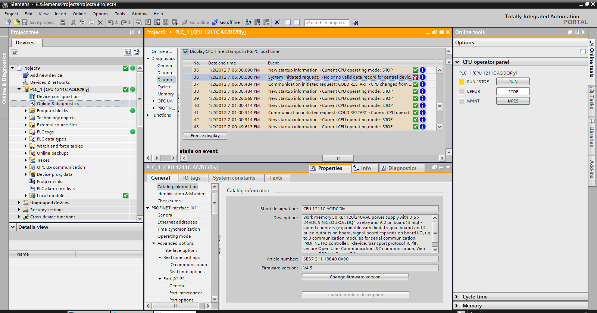597x313 pixels.
Task: Uncheck Display CPU Time Stamps in local time
Action: 186,52
